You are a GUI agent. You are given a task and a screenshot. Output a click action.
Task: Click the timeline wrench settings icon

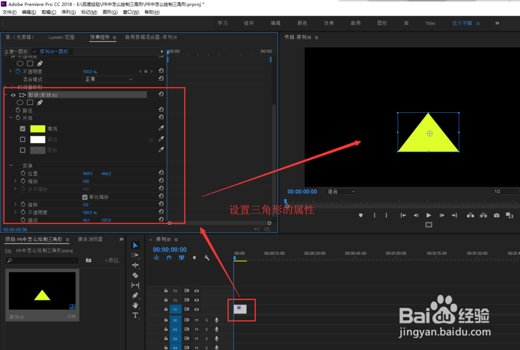click(x=206, y=258)
